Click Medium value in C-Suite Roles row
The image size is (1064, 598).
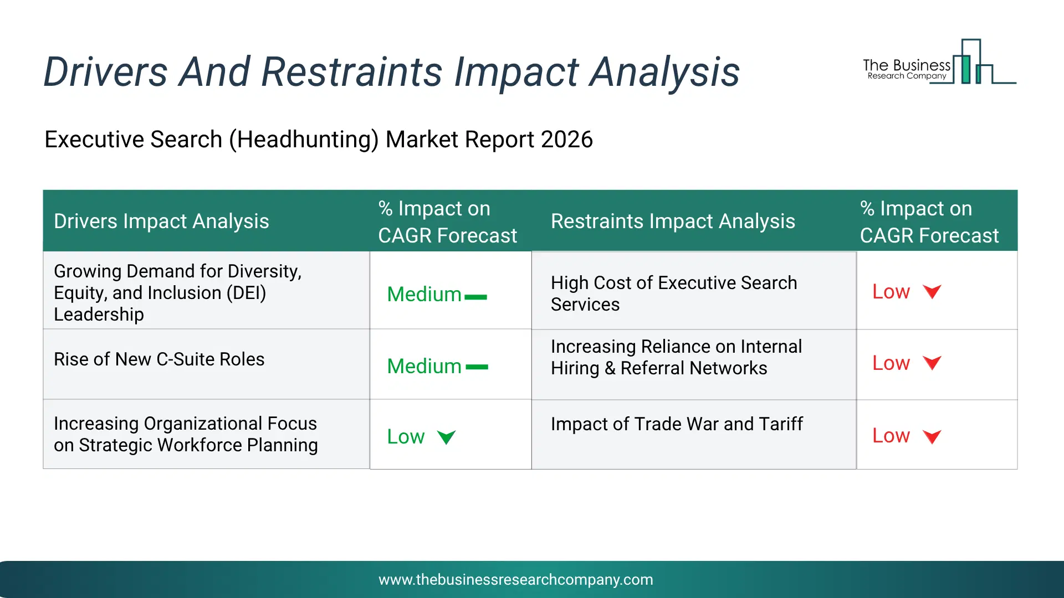click(x=424, y=366)
